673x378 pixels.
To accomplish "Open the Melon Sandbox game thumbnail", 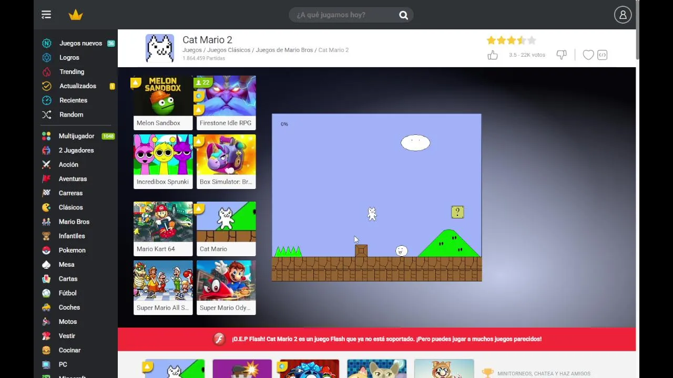I will click(163, 103).
